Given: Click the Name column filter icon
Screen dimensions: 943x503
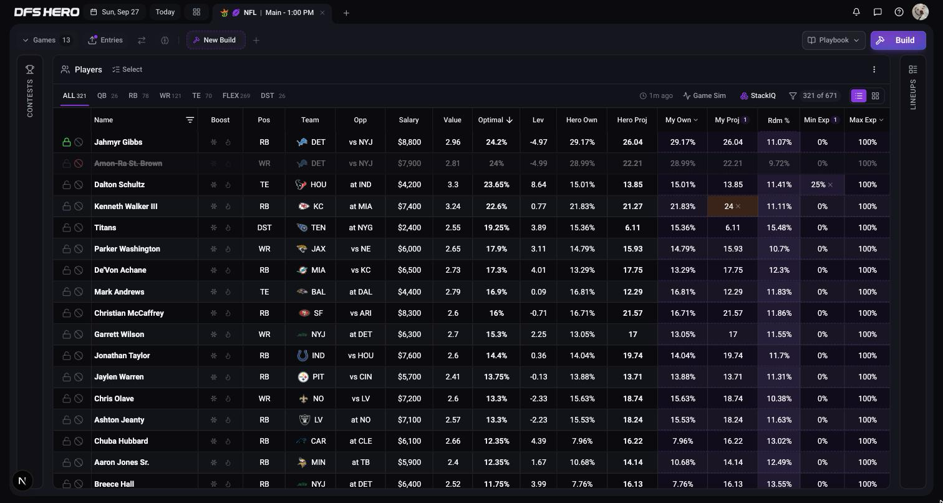Looking at the screenshot, I should tap(190, 120).
